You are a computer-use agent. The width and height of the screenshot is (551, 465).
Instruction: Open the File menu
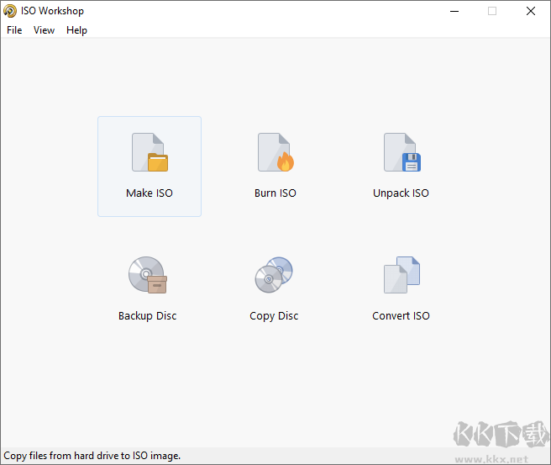pos(14,30)
